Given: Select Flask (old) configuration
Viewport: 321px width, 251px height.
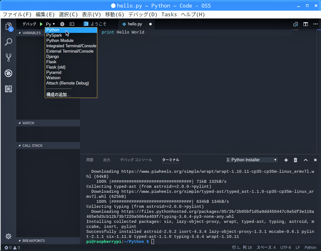Looking at the screenshot, I should click(x=71, y=67).
